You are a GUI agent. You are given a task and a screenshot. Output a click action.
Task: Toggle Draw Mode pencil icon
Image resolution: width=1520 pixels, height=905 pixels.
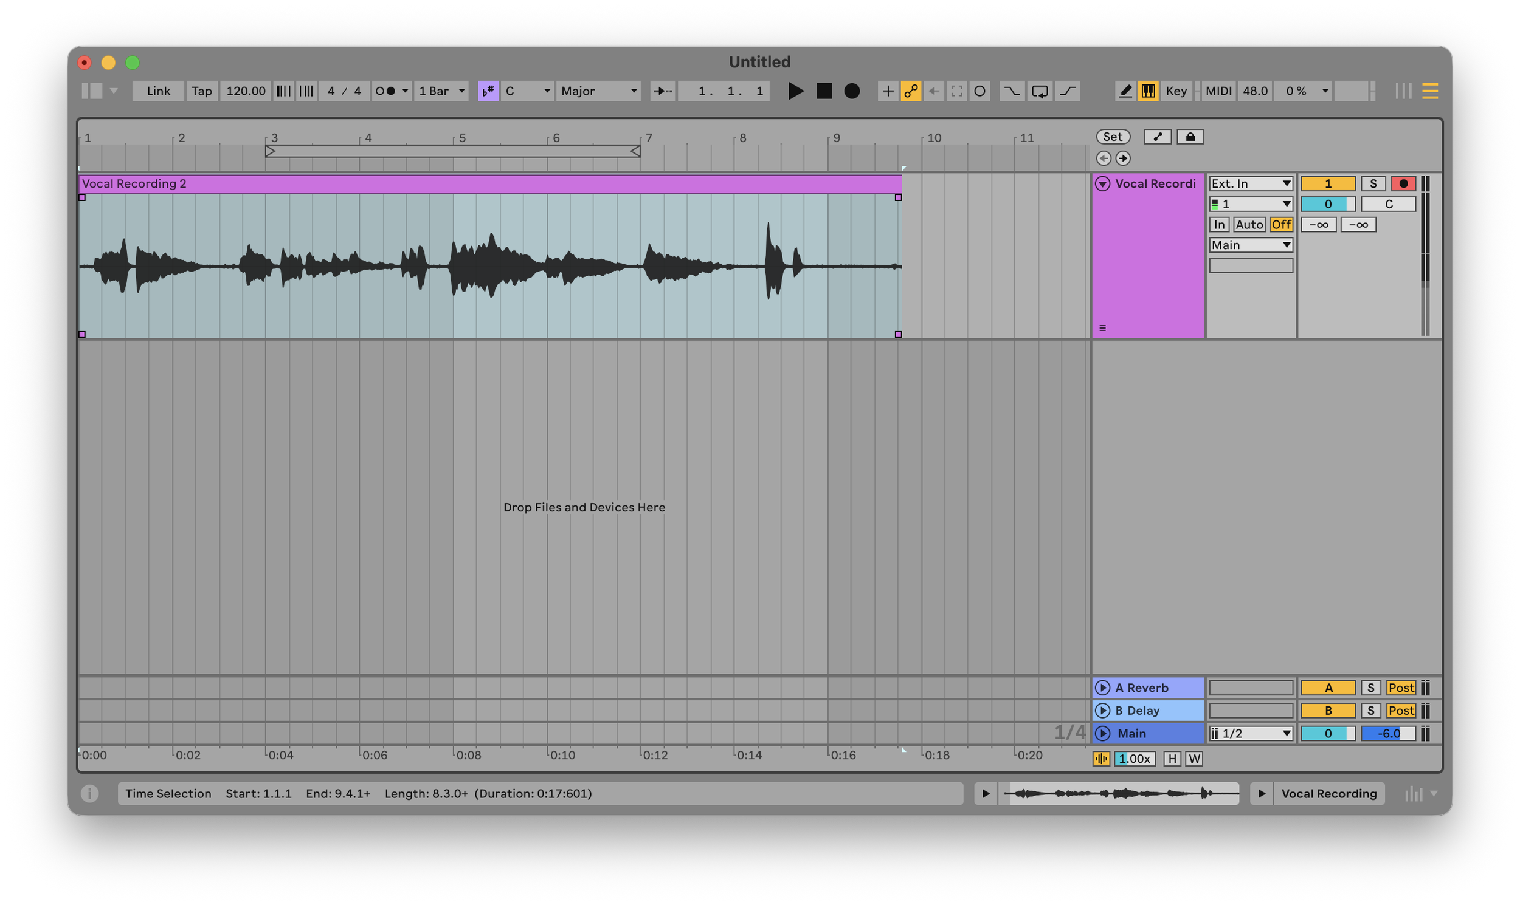[x=1125, y=91]
